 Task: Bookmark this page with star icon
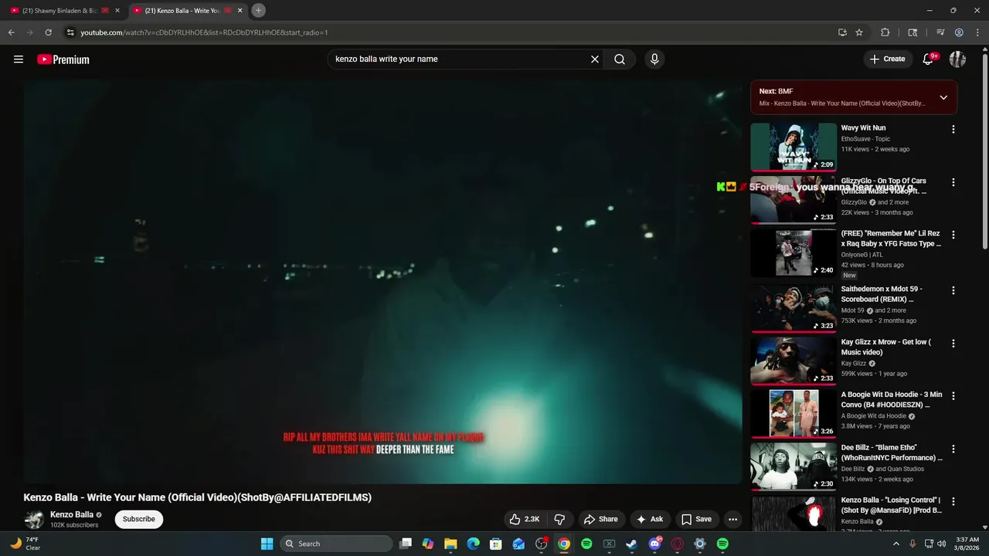click(859, 32)
